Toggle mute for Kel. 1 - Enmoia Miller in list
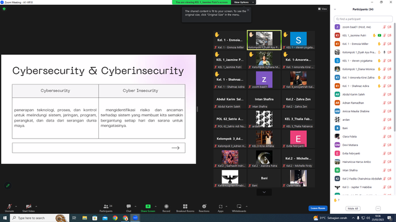Image resolution: width=396 pixels, height=222 pixels. (384, 44)
